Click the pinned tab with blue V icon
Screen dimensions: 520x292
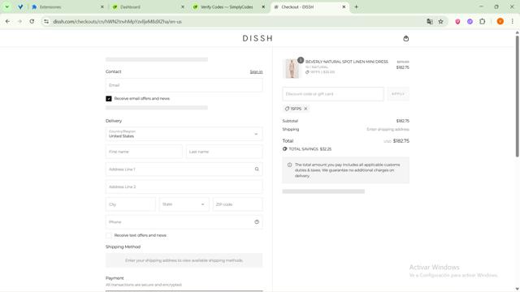(x=20, y=6)
